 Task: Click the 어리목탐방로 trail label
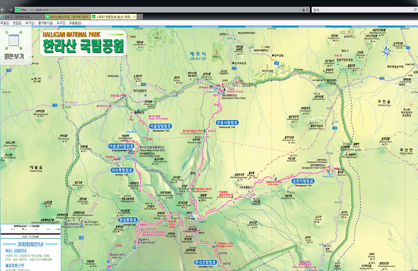(x=122, y=170)
